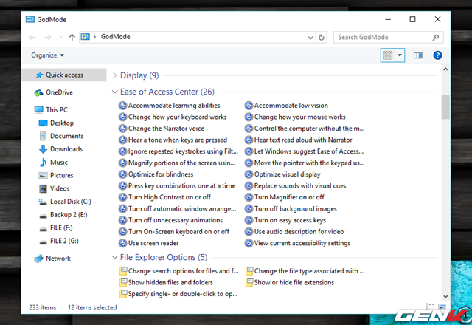Open the Organize dropdown menu
This screenshot has width=472, height=325.
coord(47,55)
